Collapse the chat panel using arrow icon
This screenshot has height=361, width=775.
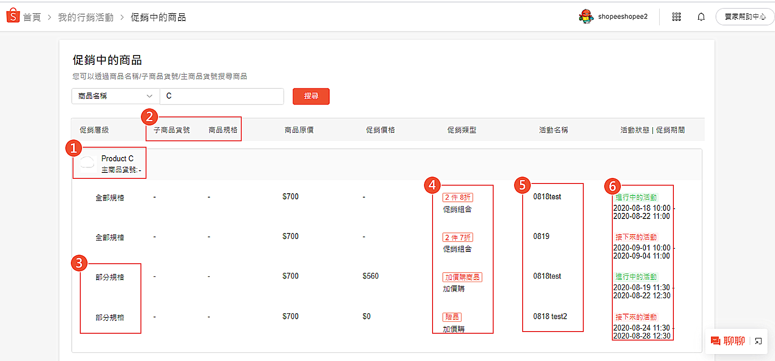pos(758,341)
